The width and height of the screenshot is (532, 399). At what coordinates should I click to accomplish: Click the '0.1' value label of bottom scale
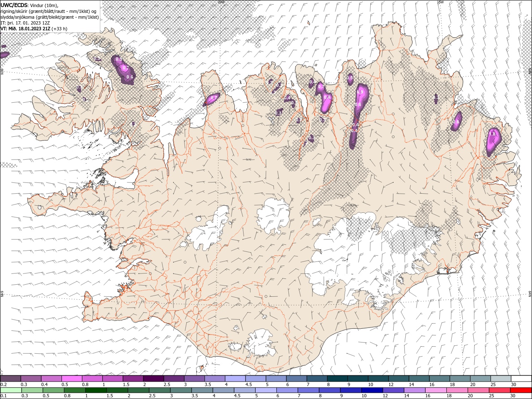pos(3,396)
